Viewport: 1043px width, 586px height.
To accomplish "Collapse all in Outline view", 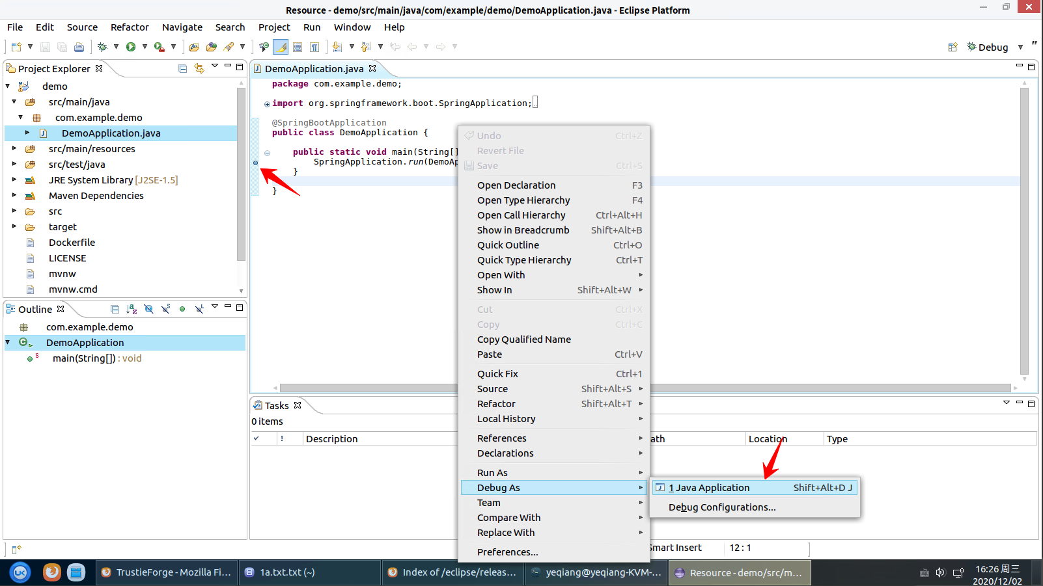I will pyautogui.click(x=115, y=309).
